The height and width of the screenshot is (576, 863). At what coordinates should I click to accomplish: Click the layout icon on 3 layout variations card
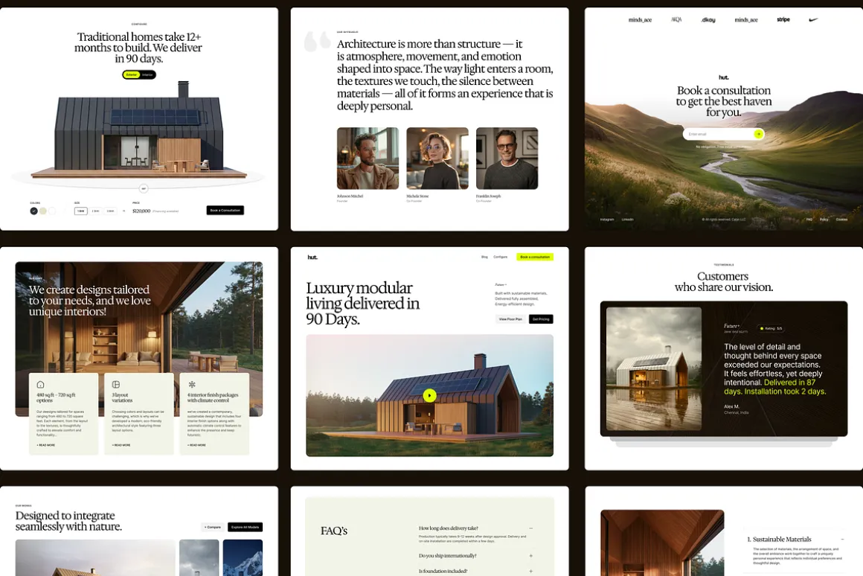(x=115, y=384)
